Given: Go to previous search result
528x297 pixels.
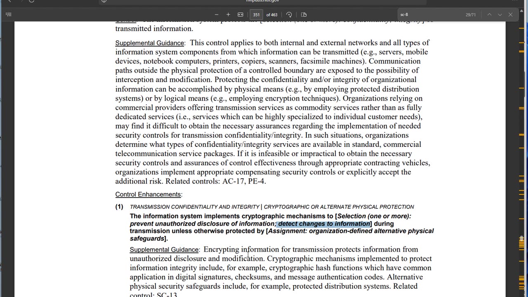Looking at the screenshot, I should tap(489, 14).
